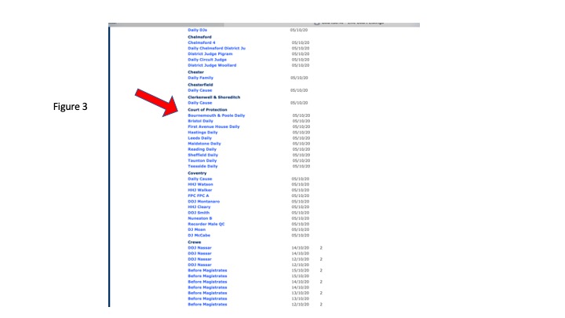Select the Hastings Daily link
The image size is (565, 318).
tap(202, 133)
